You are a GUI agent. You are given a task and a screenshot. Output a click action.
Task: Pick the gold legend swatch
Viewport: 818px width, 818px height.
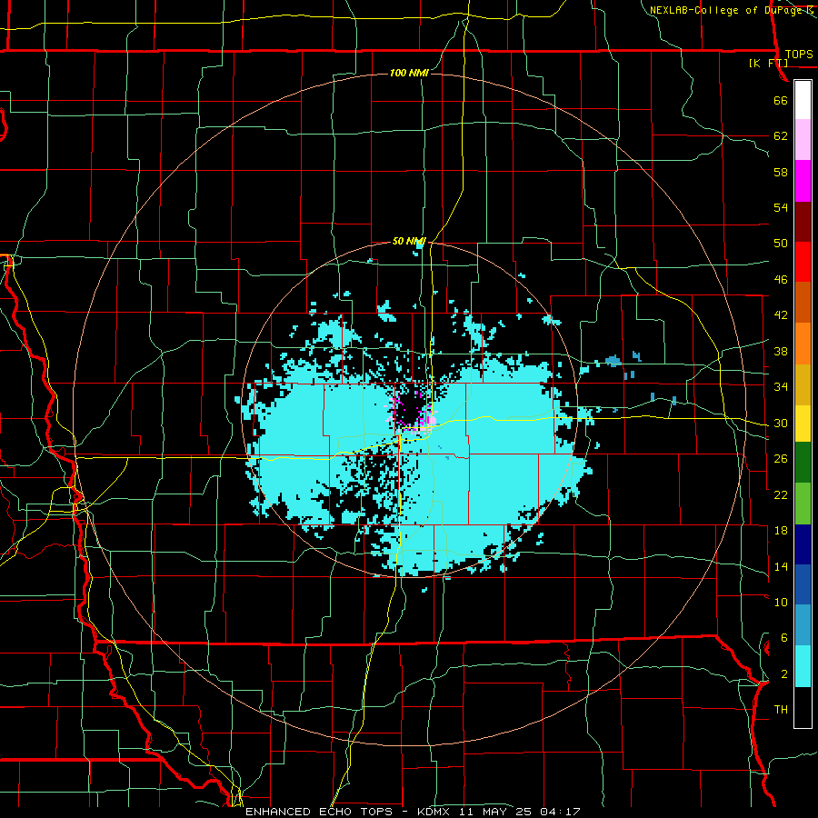tap(803, 385)
